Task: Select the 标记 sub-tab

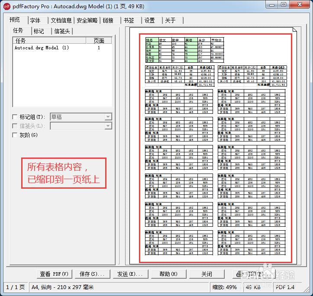Action: click(42, 31)
